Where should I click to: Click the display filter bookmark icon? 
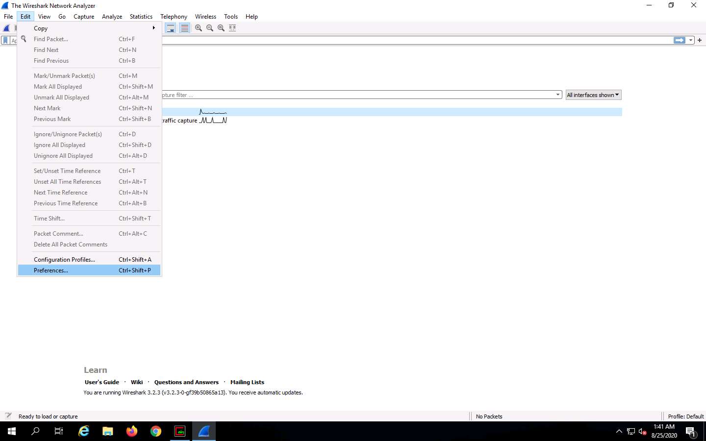click(5, 40)
